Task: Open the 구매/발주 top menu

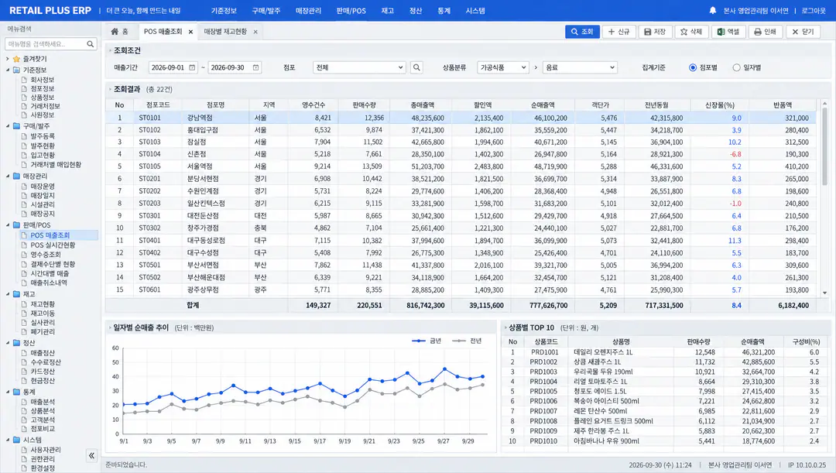Action: tap(266, 11)
